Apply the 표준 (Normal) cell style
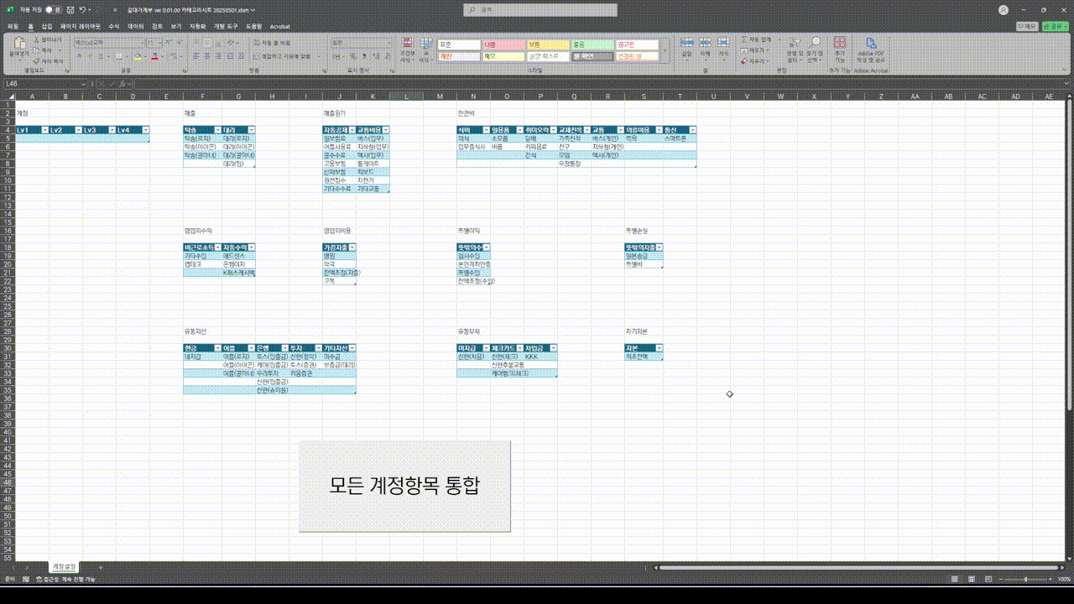Image resolution: width=1074 pixels, height=604 pixels. pos(459,44)
